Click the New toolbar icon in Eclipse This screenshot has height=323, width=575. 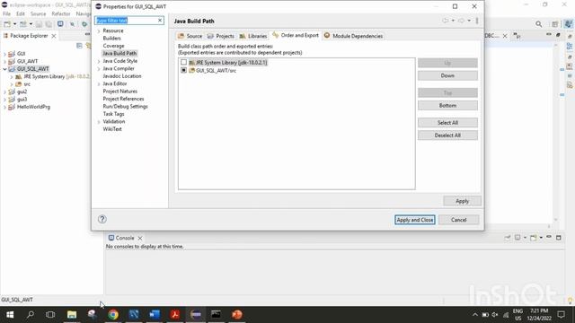7,24
